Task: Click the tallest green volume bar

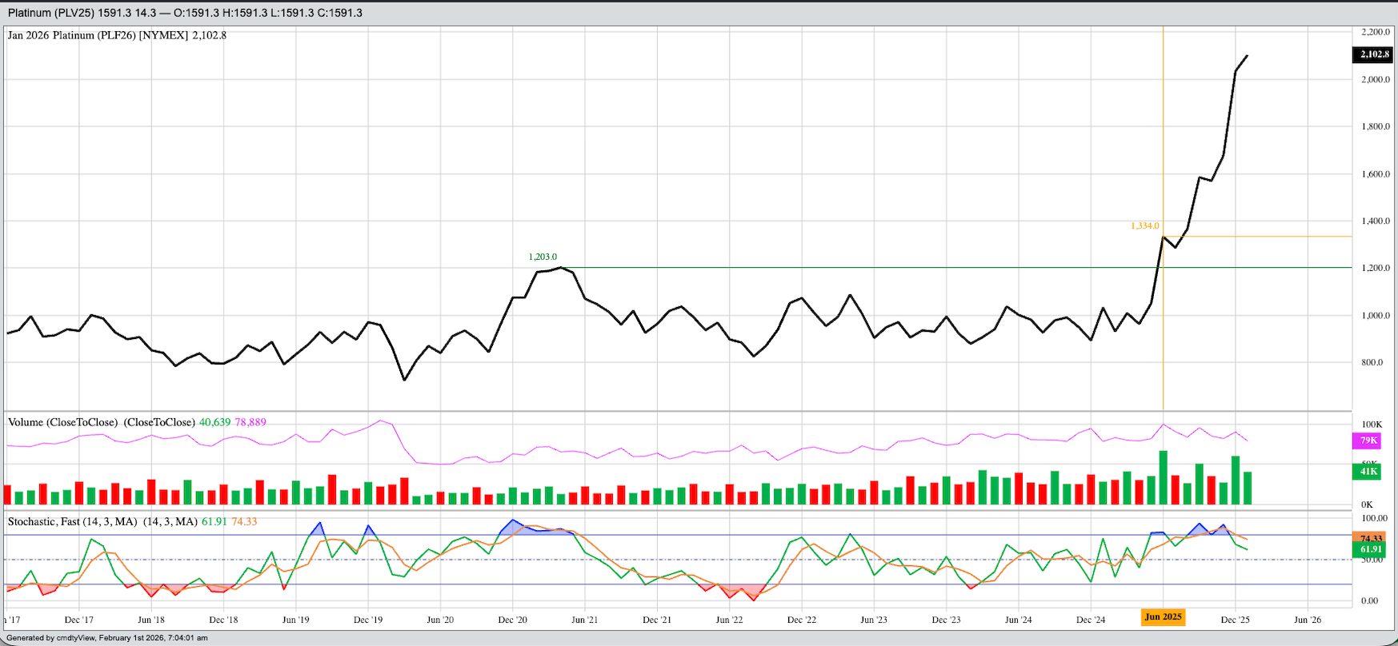Action: pos(1163,477)
